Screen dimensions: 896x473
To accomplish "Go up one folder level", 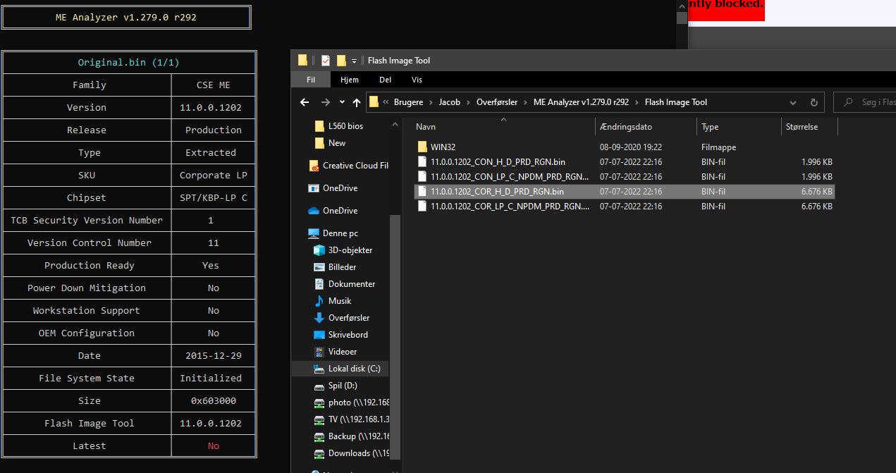I will click(357, 102).
